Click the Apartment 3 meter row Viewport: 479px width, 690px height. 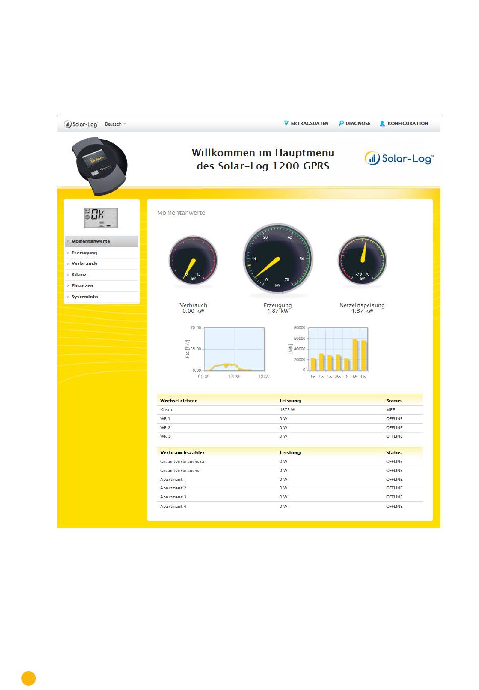(x=290, y=497)
